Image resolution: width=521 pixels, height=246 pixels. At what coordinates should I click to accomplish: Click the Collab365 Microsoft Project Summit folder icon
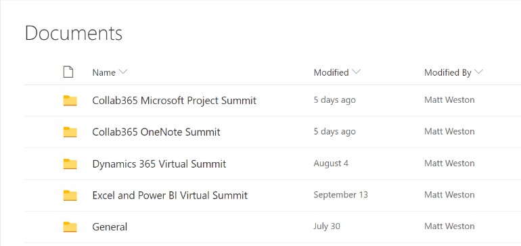[x=70, y=101]
